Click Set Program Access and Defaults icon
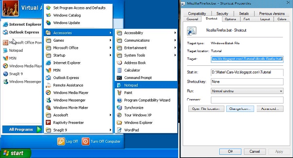The image size is (293, 158). tap(48, 8)
